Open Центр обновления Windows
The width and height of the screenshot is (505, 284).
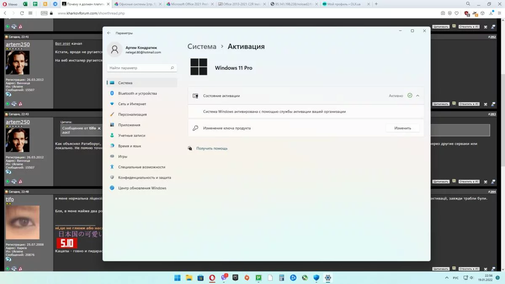tap(142, 188)
